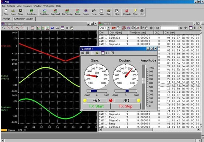
Task: Click the Scope toolbar icon
Action: point(86,12)
